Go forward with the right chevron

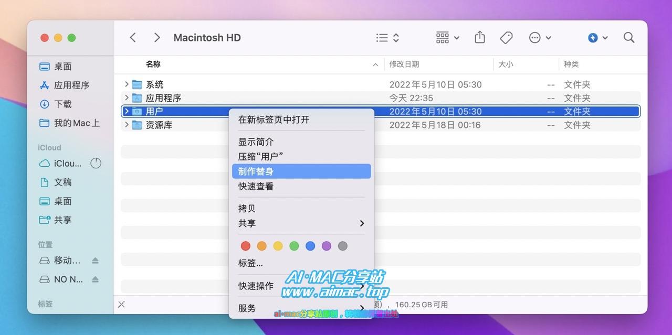[x=157, y=38]
